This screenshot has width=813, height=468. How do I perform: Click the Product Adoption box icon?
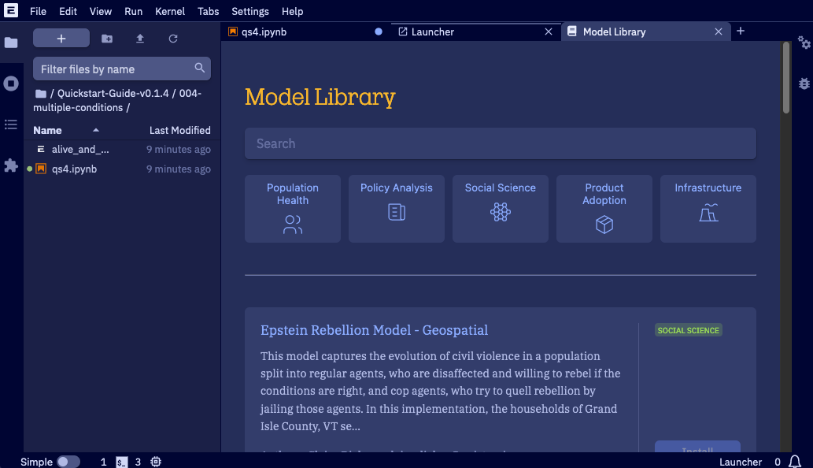[x=604, y=225]
